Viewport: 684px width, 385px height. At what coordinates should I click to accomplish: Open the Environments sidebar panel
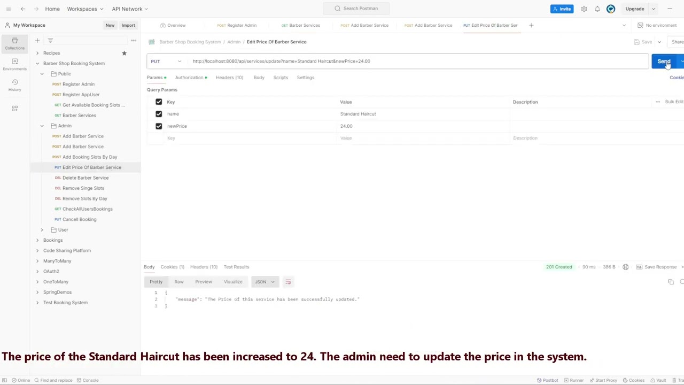pyautogui.click(x=14, y=65)
